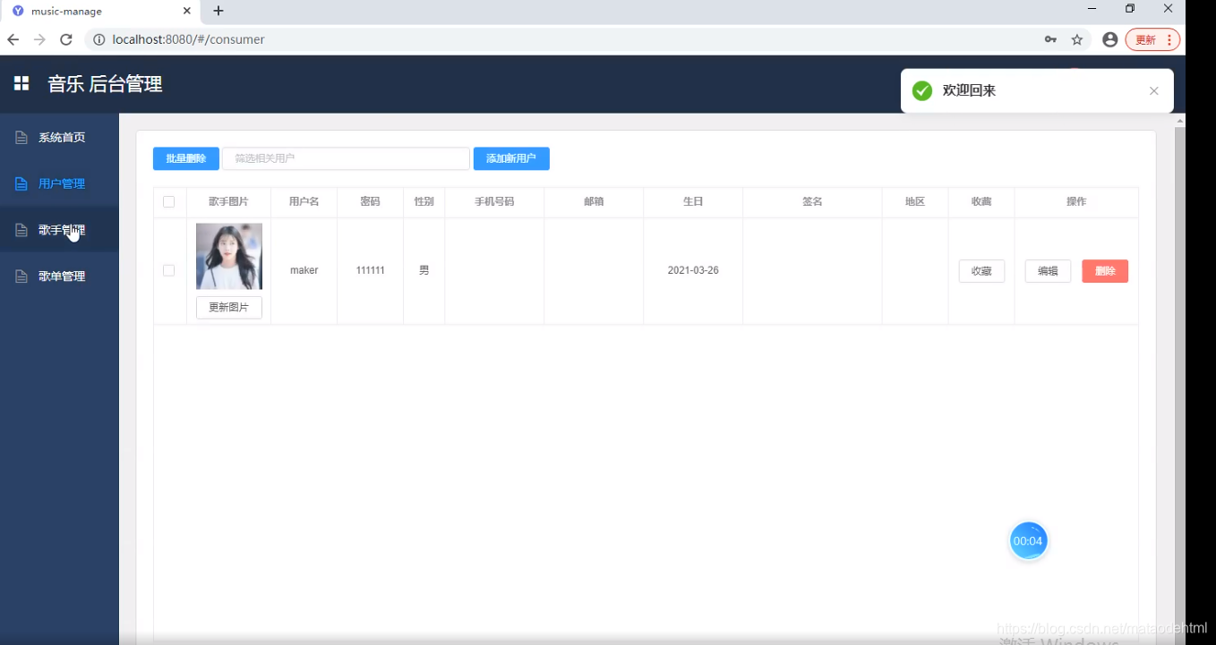
Task: Open 歌单管理 in the sidebar menu
Action: pyautogui.click(x=59, y=277)
